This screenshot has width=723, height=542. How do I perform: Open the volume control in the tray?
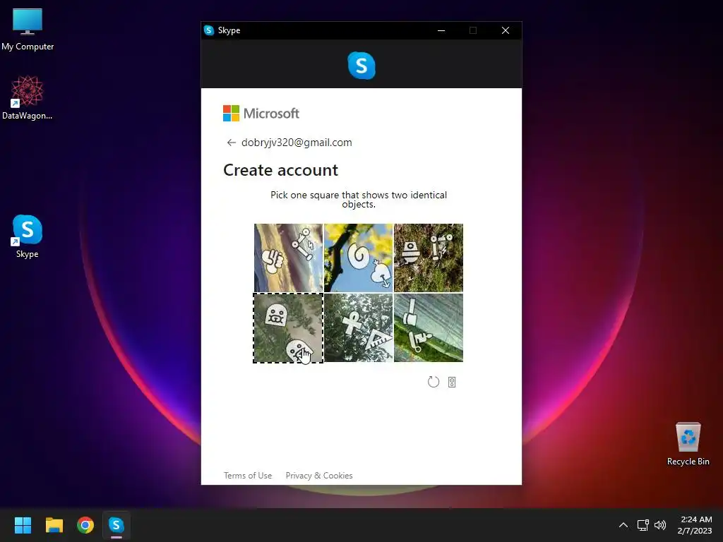[660, 525]
